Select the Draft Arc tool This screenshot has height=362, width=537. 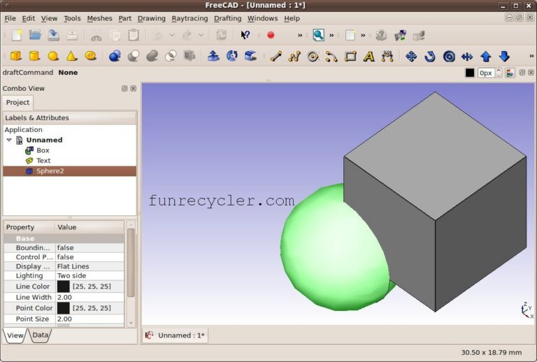pyautogui.click(x=331, y=56)
